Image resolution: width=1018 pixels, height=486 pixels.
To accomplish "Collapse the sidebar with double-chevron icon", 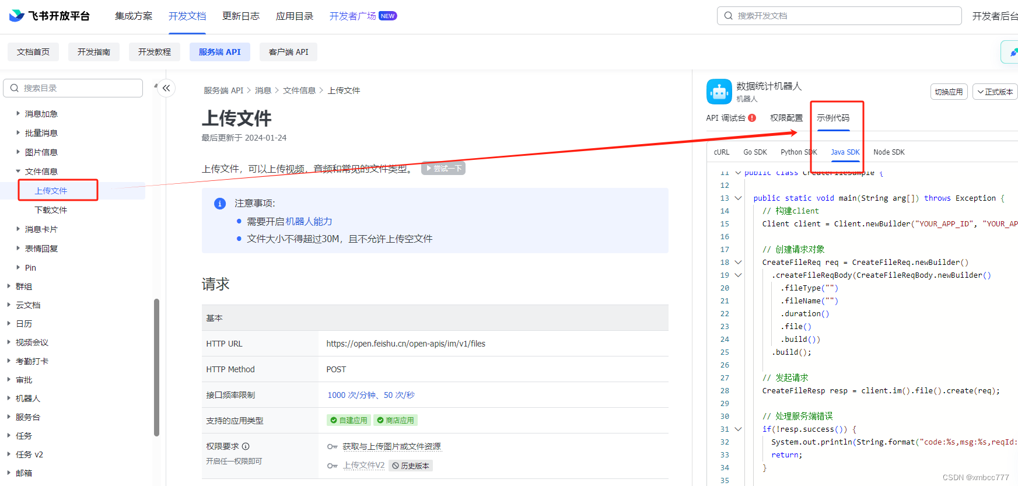I will (166, 88).
